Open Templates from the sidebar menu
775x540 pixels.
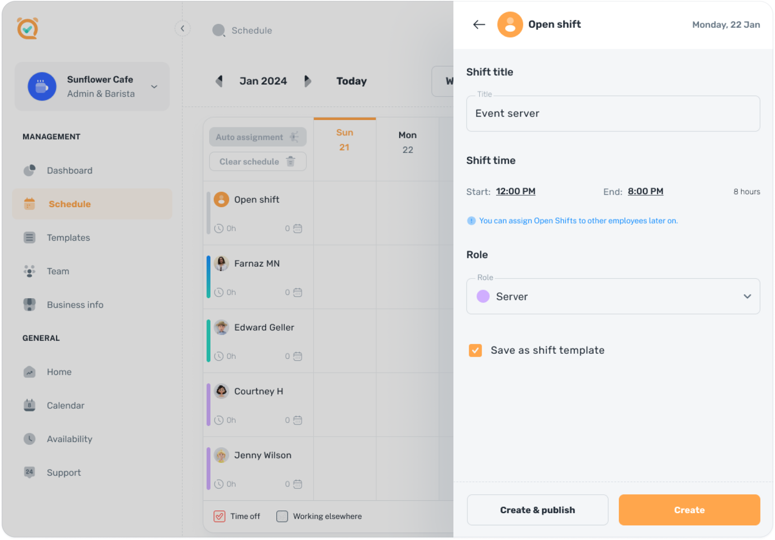click(x=68, y=238)
